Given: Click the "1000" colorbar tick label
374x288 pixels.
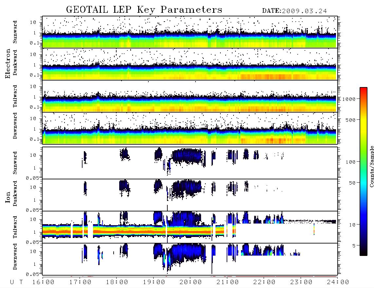Looking at the screenshot, I should (349, 99).
